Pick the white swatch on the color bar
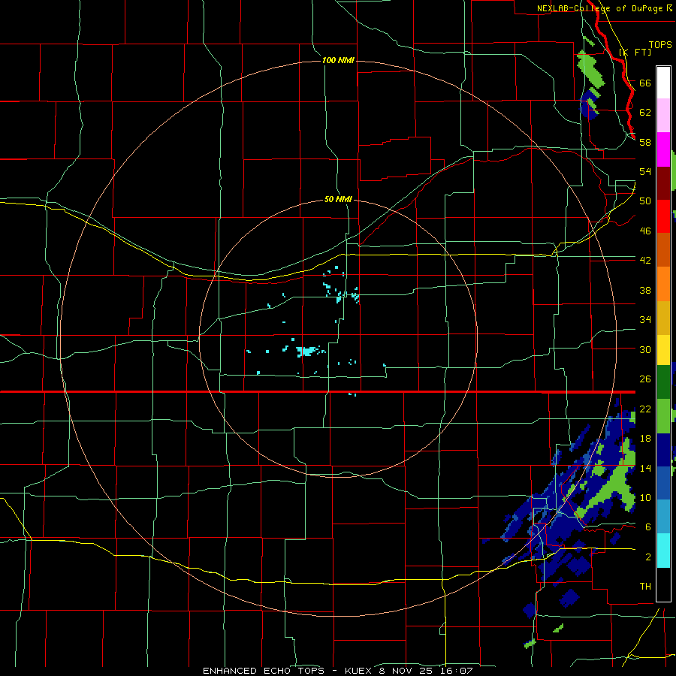Image resolution: width=676 pixels, height=676 pixels. pos(663,83)
